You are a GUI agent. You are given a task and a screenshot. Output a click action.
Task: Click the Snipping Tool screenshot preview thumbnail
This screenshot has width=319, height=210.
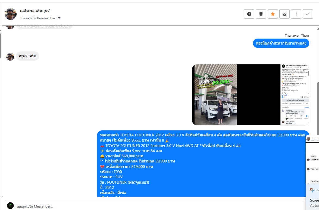tap(312, 159)
